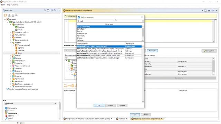Click Копировать action in Действия panel
The height and width of the screenshot is (124, 221).
tap(11, 108)
